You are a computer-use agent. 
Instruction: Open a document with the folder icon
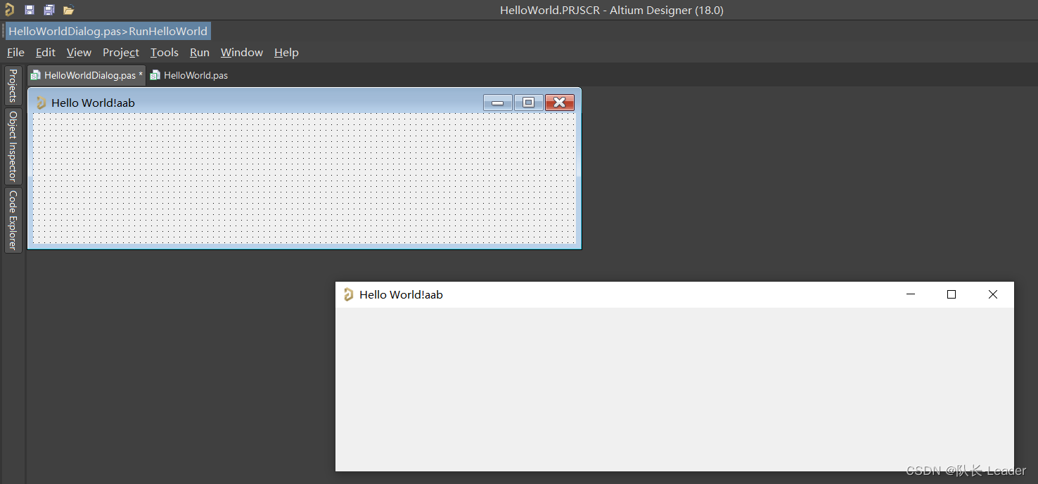68,10
